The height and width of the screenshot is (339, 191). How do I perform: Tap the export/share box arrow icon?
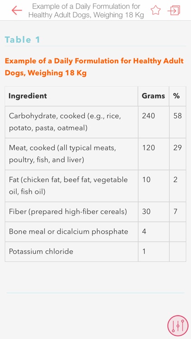point(174,10)
